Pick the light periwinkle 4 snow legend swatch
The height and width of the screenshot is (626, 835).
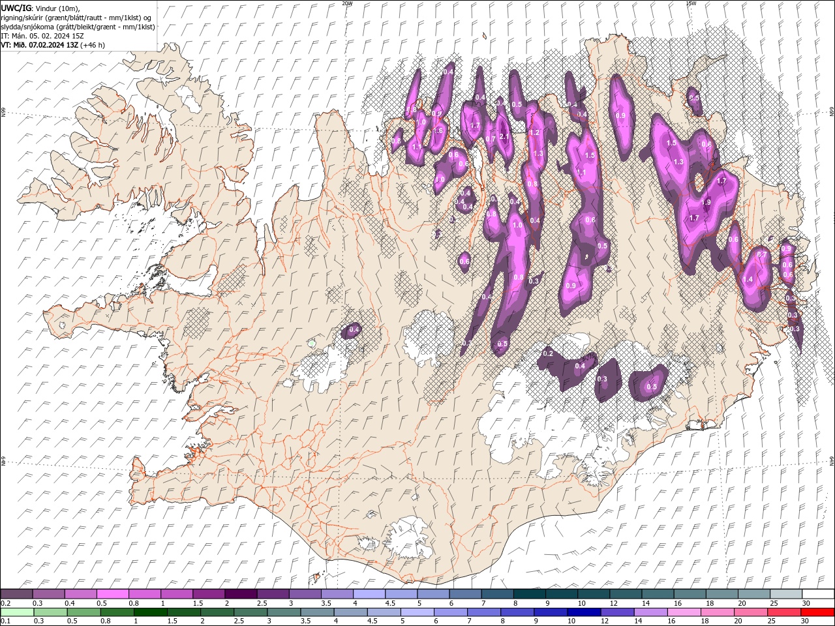370,593
